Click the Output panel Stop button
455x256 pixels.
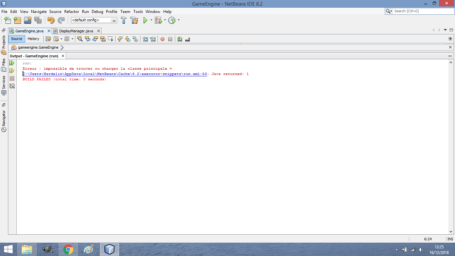[12, 78]
